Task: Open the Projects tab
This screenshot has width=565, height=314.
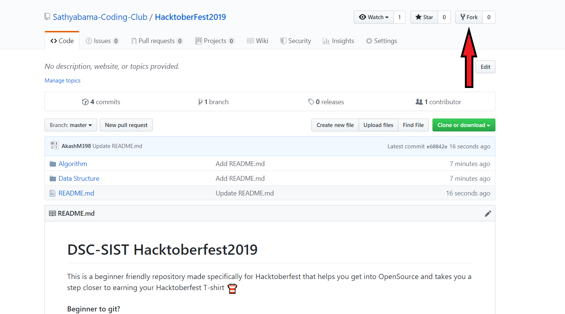Action: (x=215, y=41)
